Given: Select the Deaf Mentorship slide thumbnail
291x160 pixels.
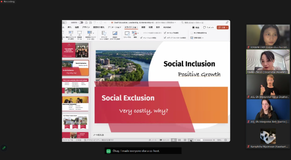Looking at the screenshot, I should (x=75, y=104).
